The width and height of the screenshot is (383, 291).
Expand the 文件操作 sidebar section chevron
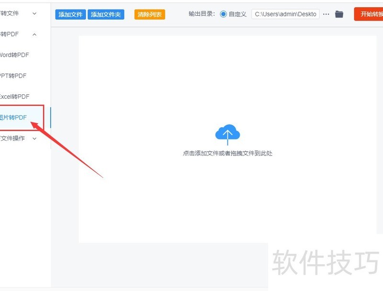click(x=34, y=138)
